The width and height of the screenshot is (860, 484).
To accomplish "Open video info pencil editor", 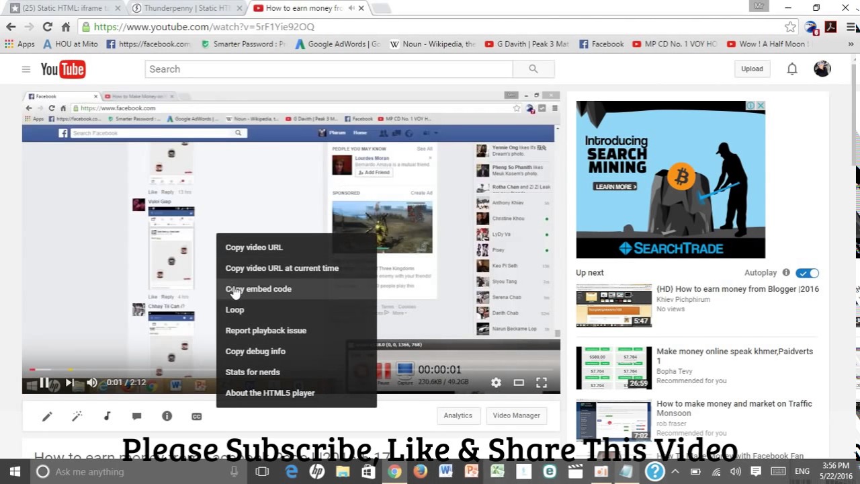I will (47, 417).
